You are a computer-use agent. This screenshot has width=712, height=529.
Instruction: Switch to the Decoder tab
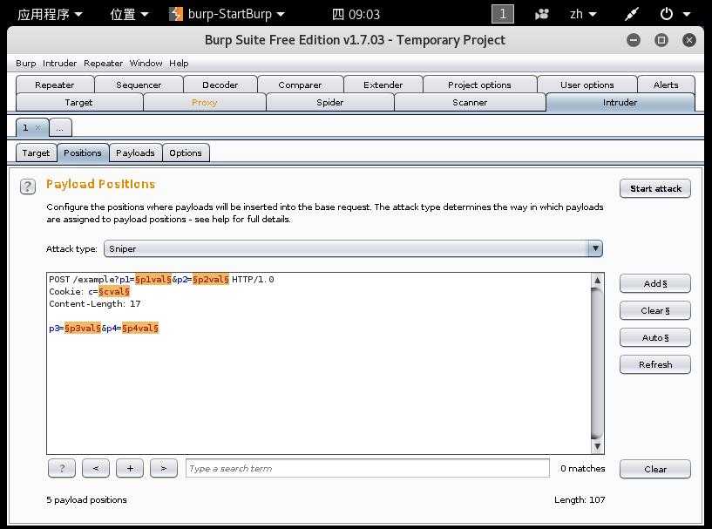pos(220,85)
